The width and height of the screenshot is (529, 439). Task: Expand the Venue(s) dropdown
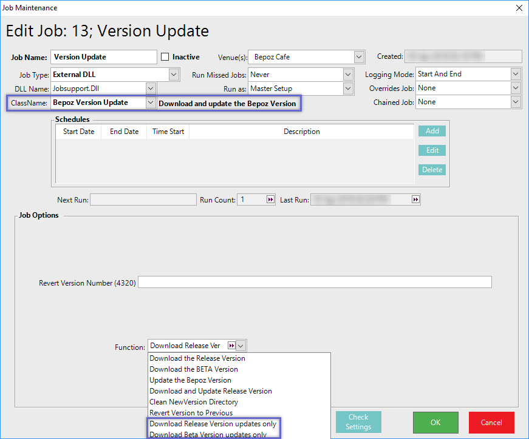click(x=358, y=57)
